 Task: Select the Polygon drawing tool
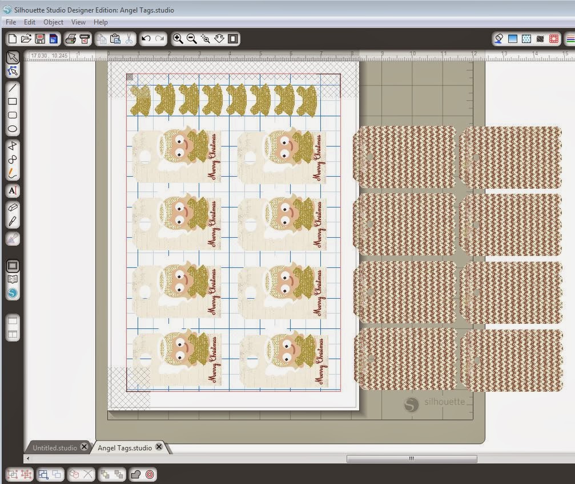click(x=13, y=146)
